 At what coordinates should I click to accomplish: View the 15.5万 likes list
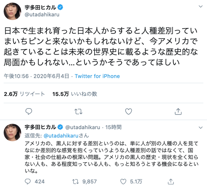pos(75,94)
